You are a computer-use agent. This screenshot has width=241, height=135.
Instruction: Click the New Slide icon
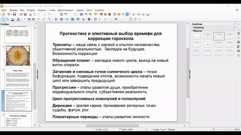(x=133, y=14)
